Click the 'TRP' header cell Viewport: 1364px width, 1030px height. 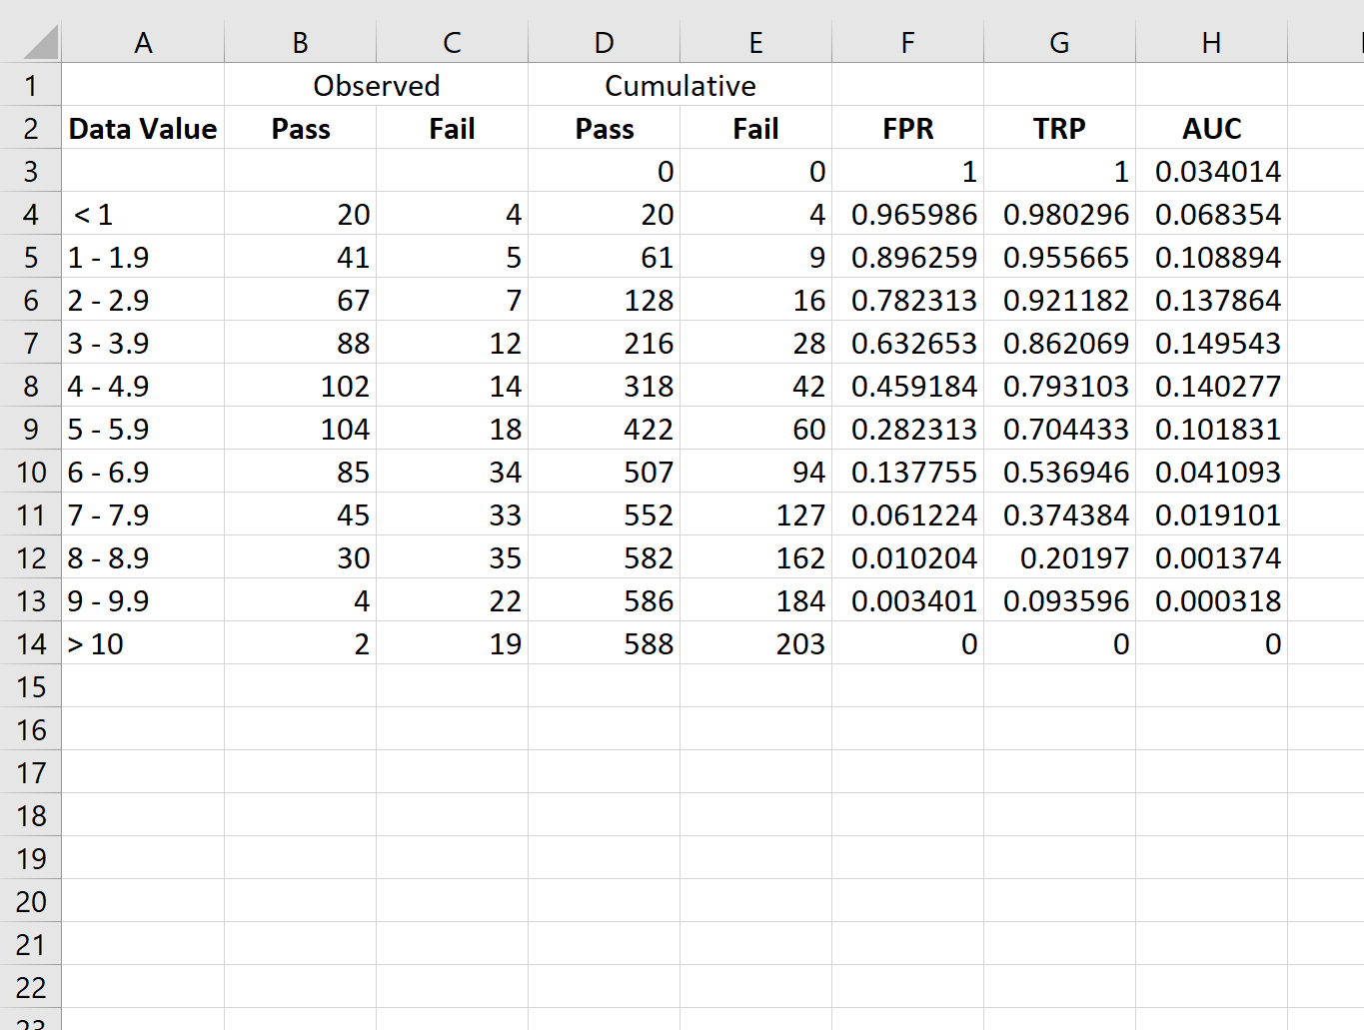pos(1059,128)
